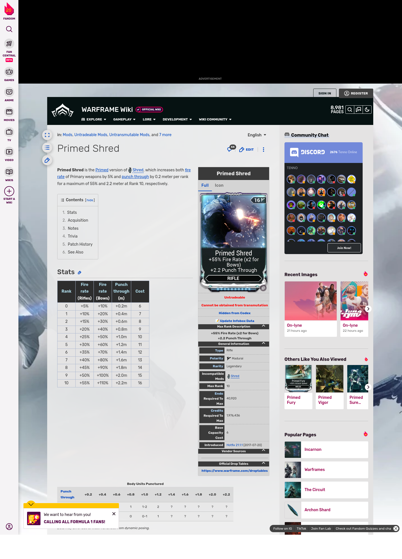Jump to Patch History in contents
Viewport: 402px width, 559px height.
pos(80,244)
